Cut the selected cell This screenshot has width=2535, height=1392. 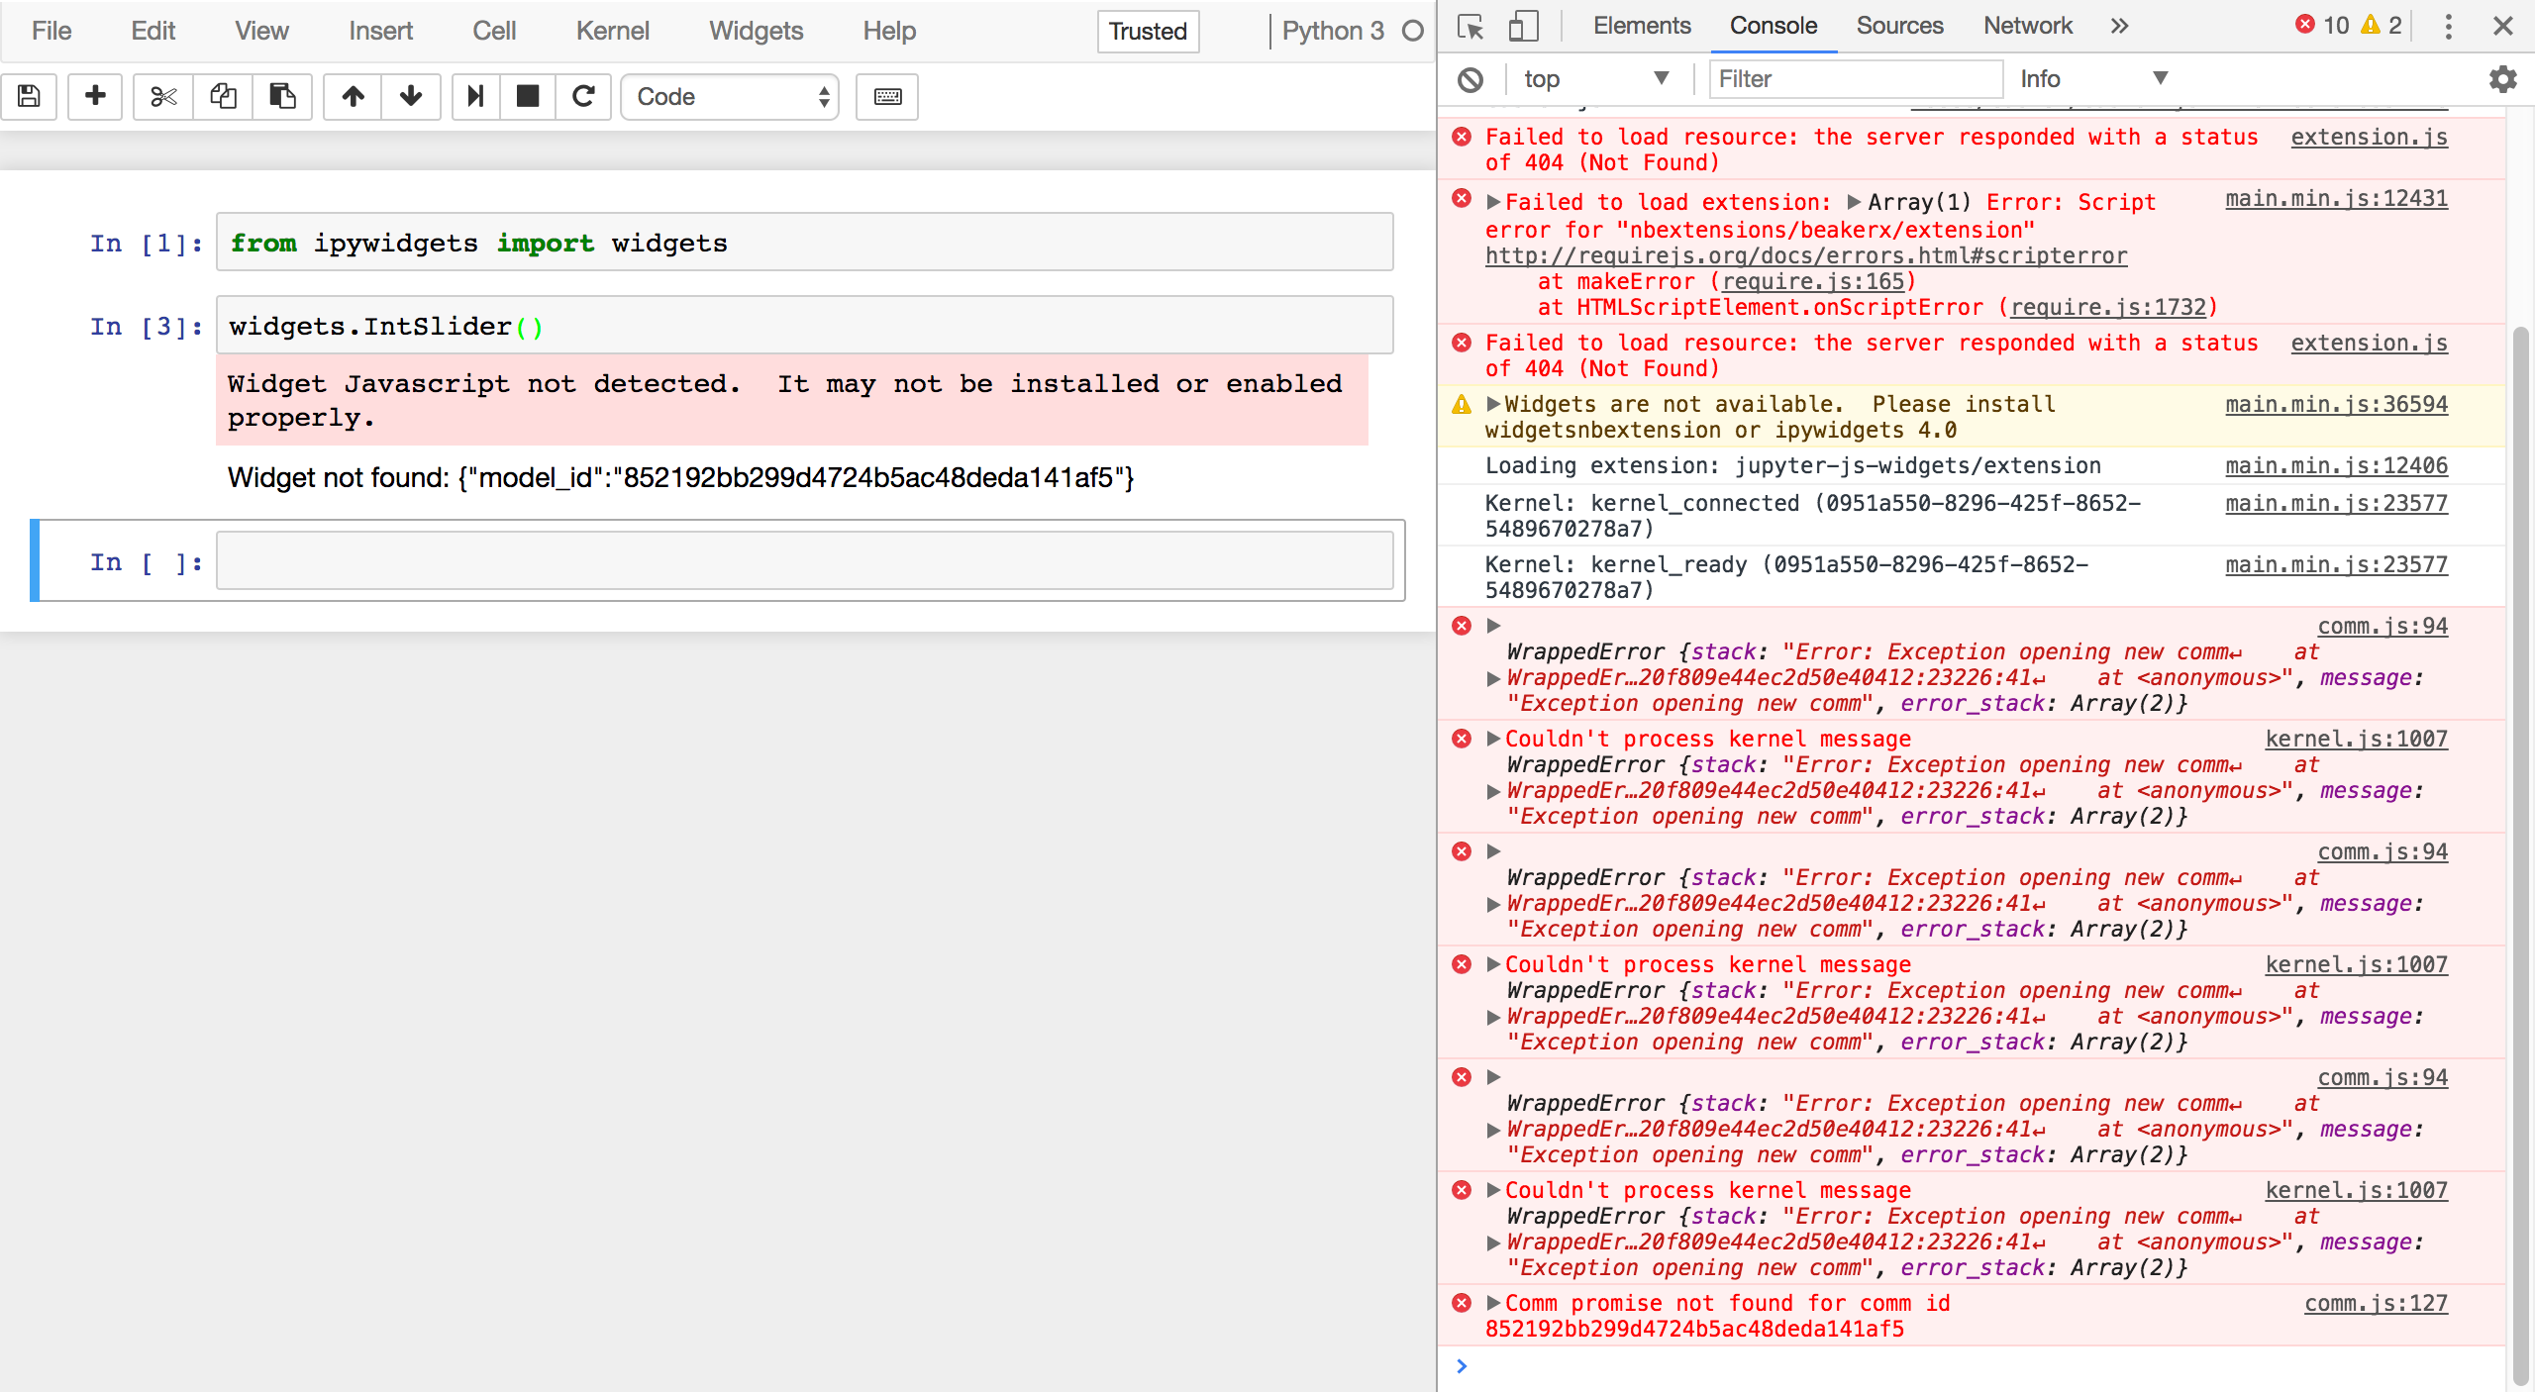pyautogui.click(x=161, y=96)
